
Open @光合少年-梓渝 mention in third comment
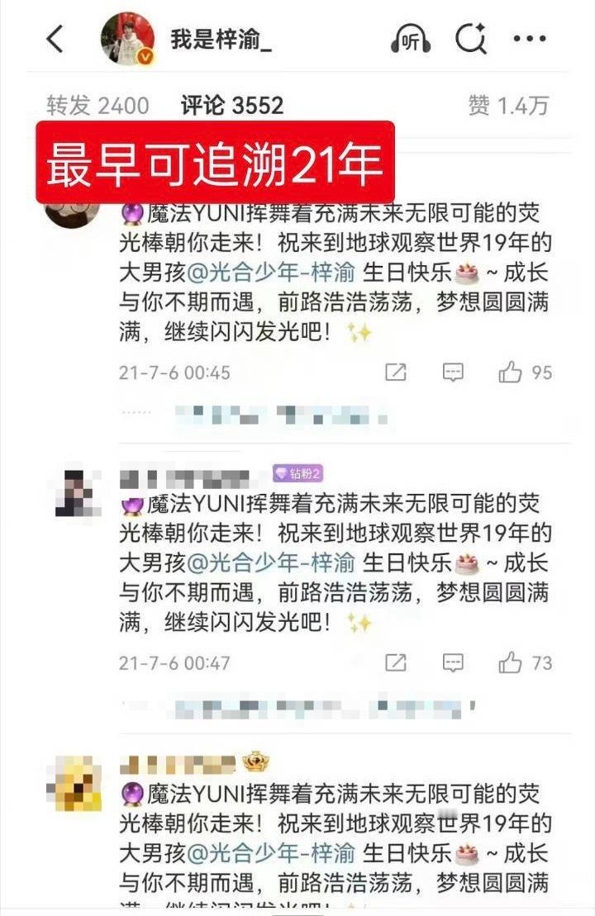click(x=270, y=853)
